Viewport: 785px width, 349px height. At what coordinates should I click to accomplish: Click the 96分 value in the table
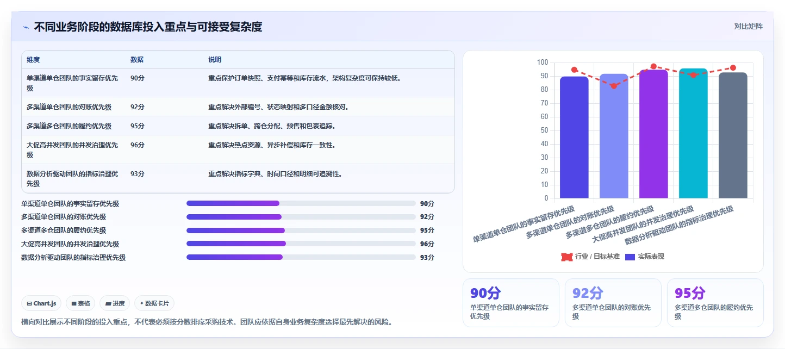tap(138, 145)
